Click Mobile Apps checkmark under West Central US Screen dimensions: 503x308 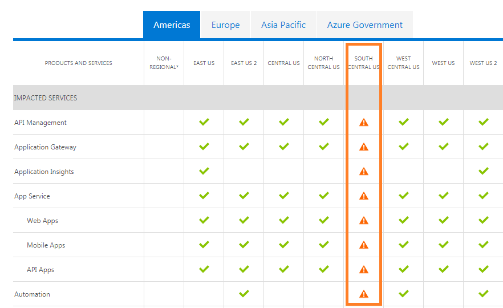[x=404, y=245]
